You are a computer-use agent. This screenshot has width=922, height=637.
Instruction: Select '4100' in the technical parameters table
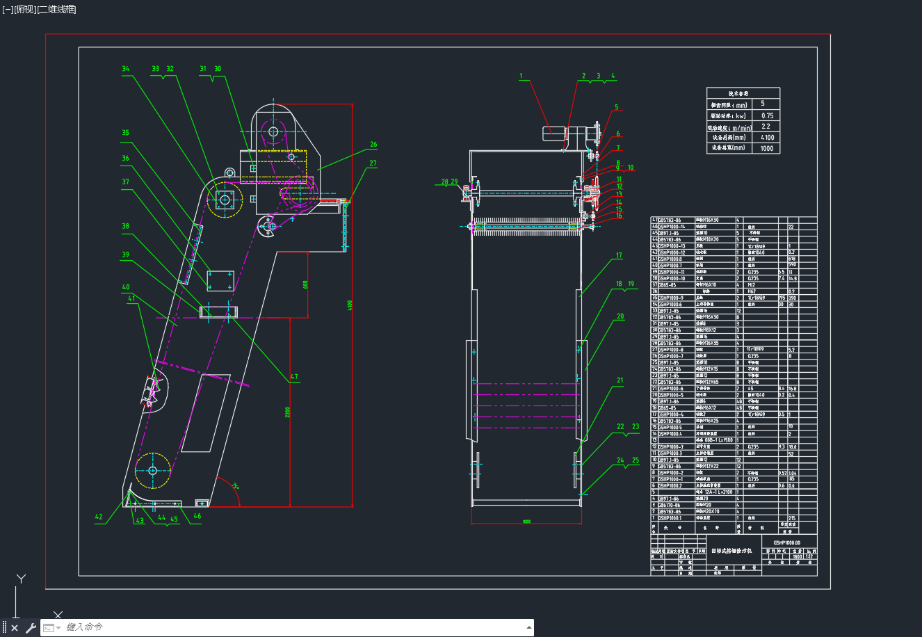point(768,137)
